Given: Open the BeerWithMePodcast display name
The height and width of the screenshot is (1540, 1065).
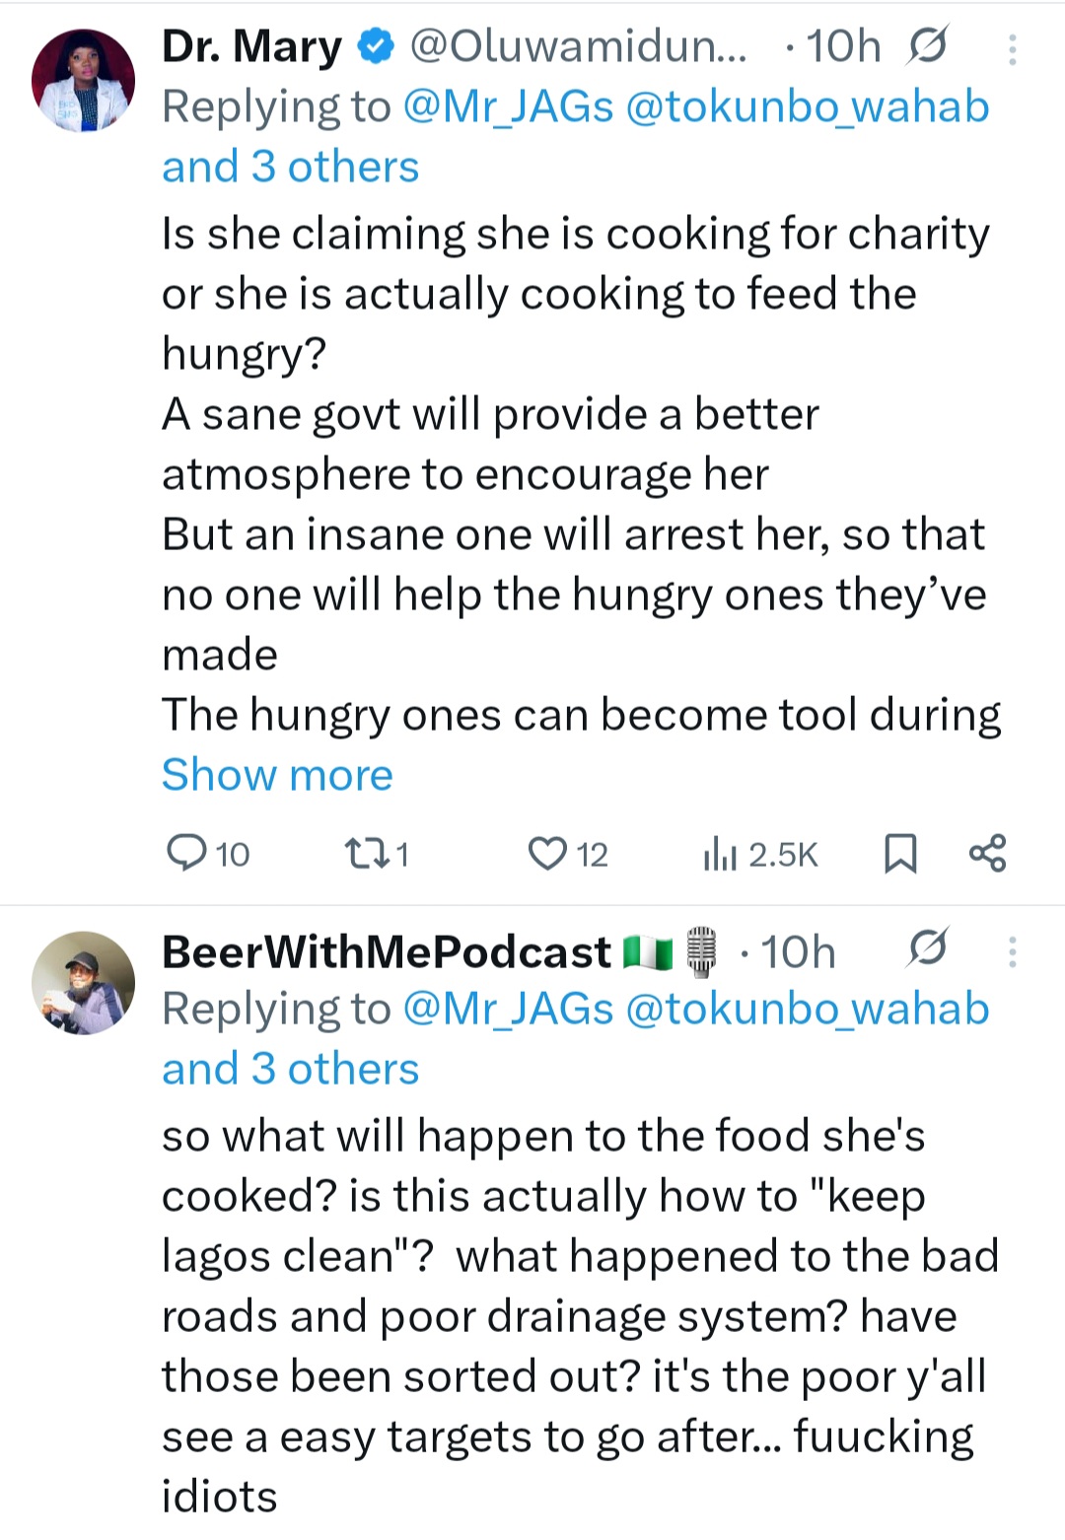Looking at the screenshot, I should (386, 951).
